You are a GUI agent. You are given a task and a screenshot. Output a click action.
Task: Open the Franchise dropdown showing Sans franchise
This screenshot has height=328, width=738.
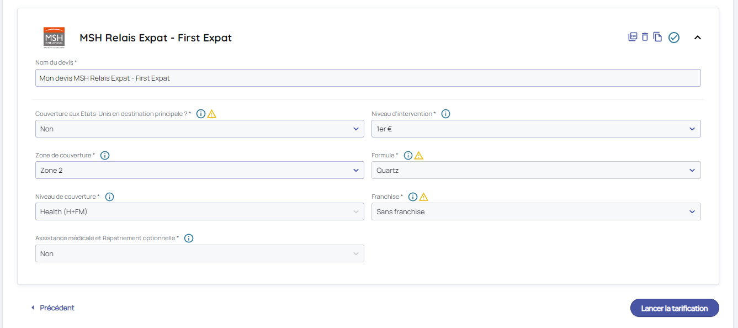pyautogui.click(x=535, y=211)
